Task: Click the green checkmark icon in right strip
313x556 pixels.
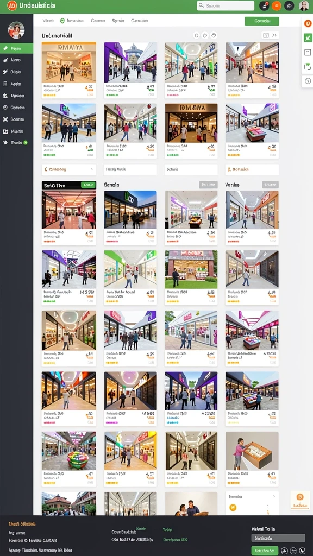Action: pyautogui.click(x=308, y=38)
